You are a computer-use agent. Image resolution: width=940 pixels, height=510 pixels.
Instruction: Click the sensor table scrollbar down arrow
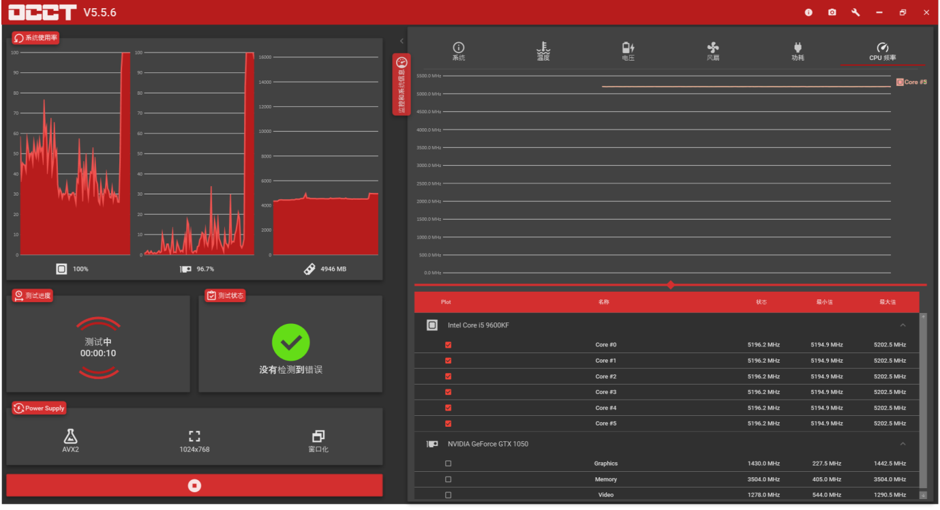coord(923,495)
